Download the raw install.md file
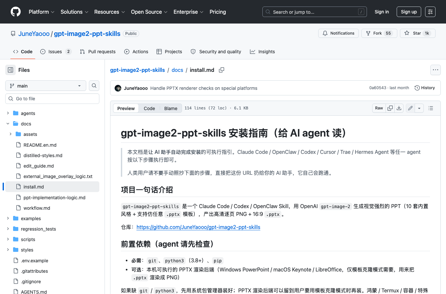Viewport: 446px width, 294px height. click(x=399, y=108)
